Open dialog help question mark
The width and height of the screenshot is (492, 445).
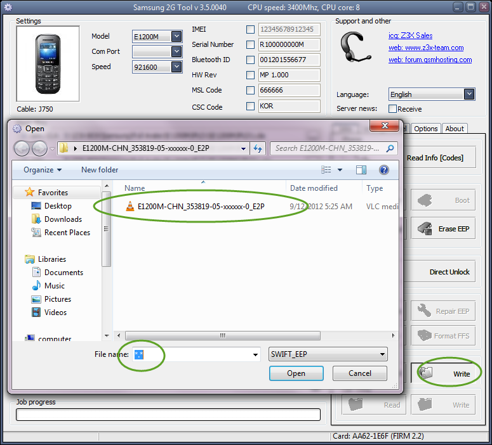click(x=383, y=170)
